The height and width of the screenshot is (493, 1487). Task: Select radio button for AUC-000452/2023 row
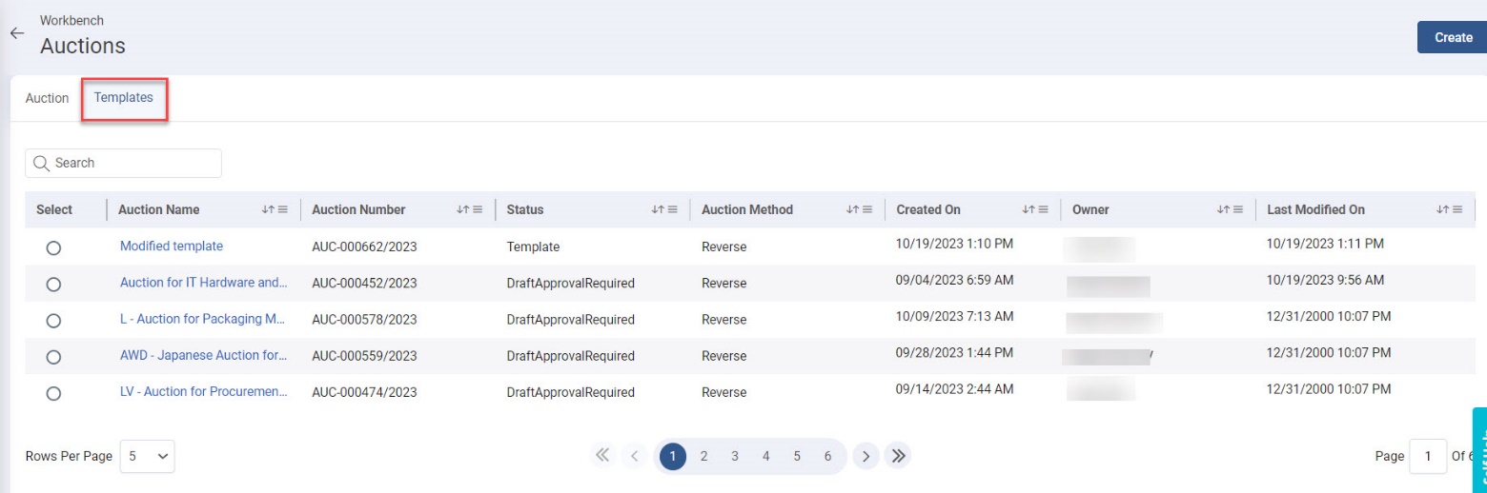[x=53, y=284]
